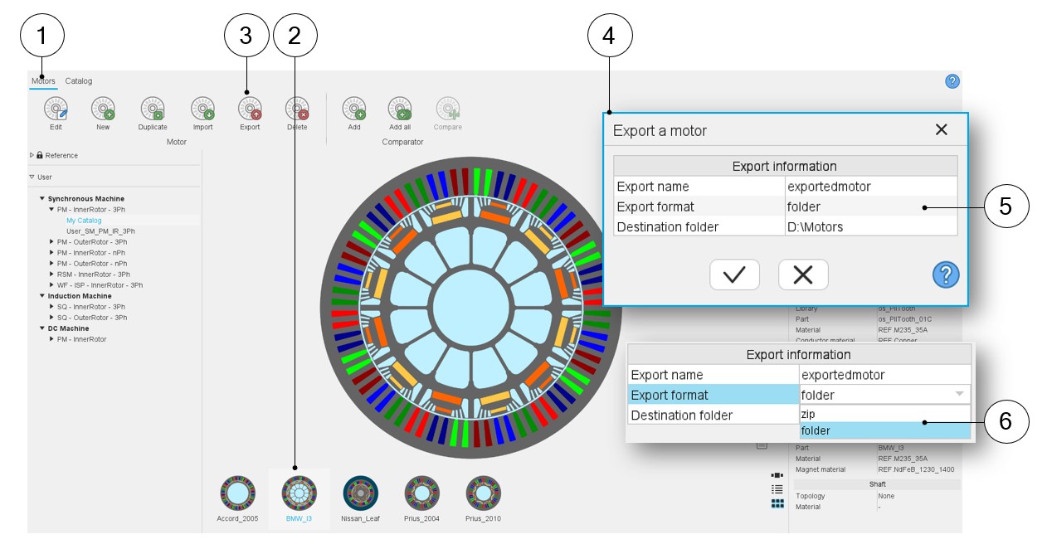Click the Edit motor icon
Screen dimensions: 1052x549
pyautogui.click(x=56, y=109)
